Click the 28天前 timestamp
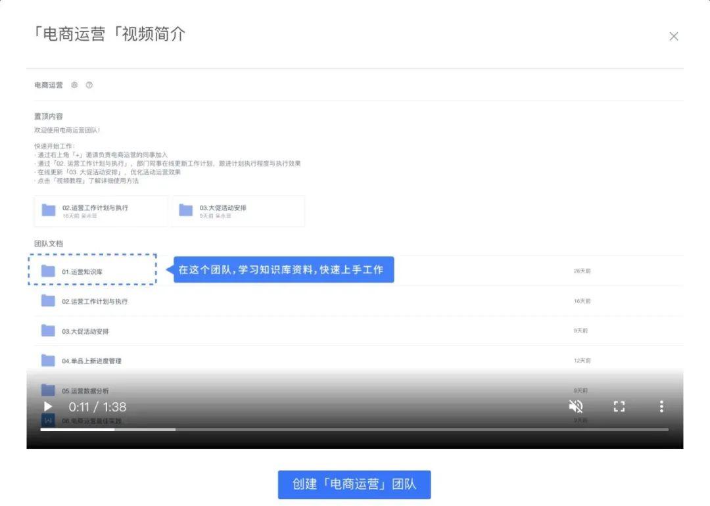This screenshot has height=506, width=710. [582, 271]
